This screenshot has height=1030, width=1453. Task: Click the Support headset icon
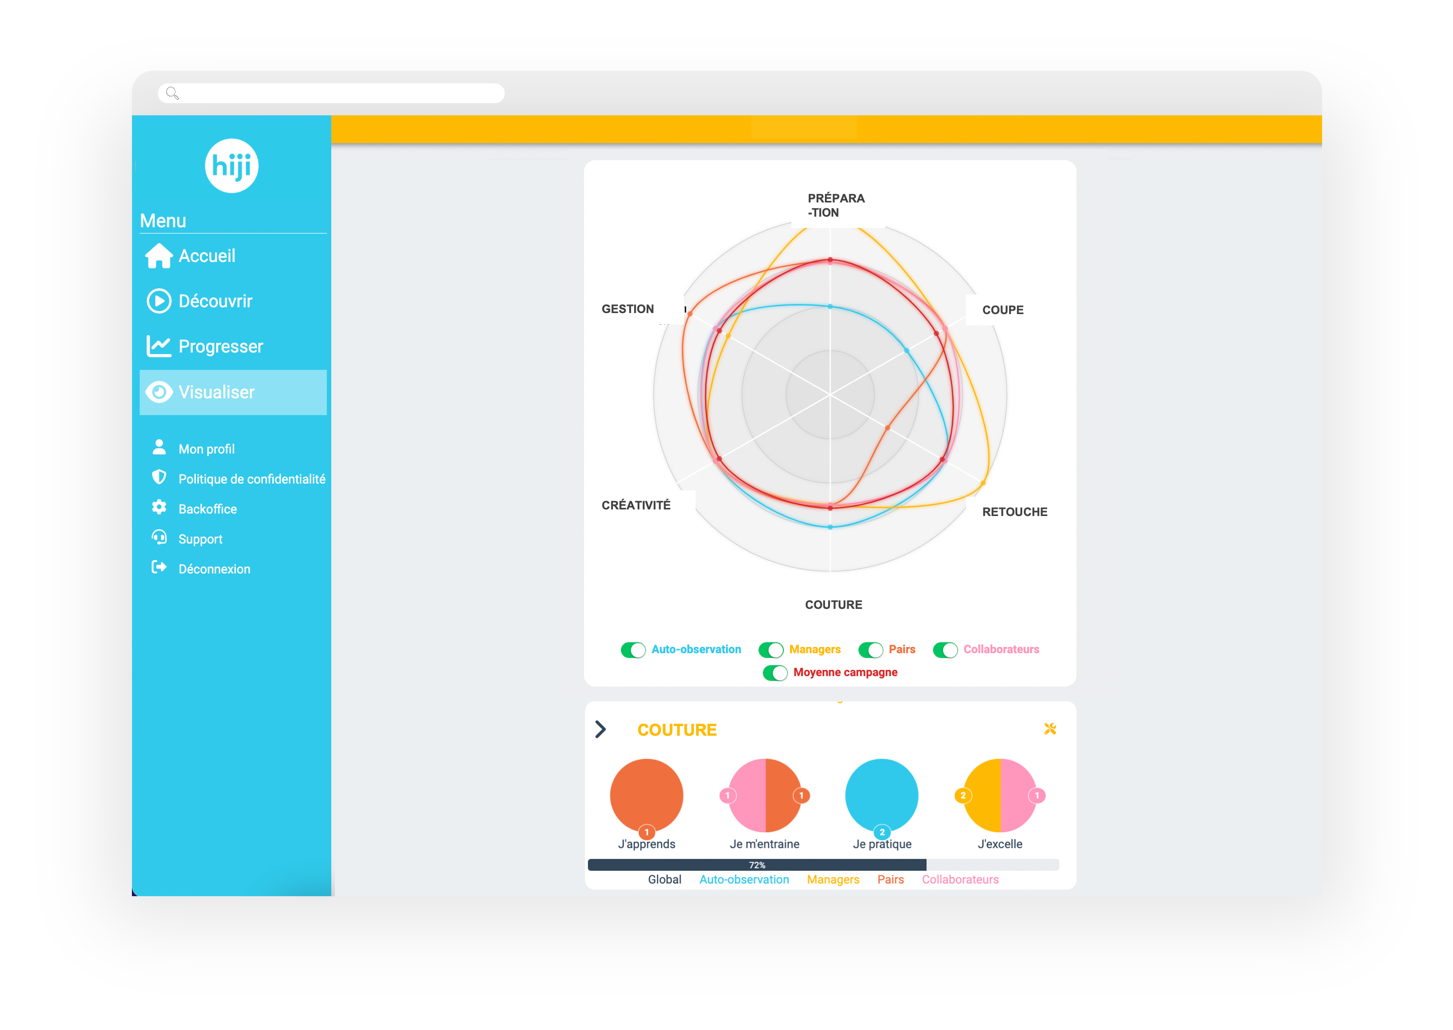click(159, 538)
